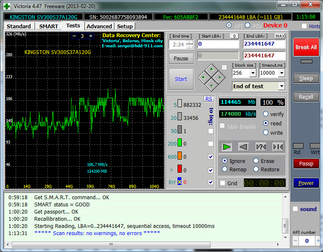Click the graph zoom minus icon
323x252 pixels.
[74, 36]
